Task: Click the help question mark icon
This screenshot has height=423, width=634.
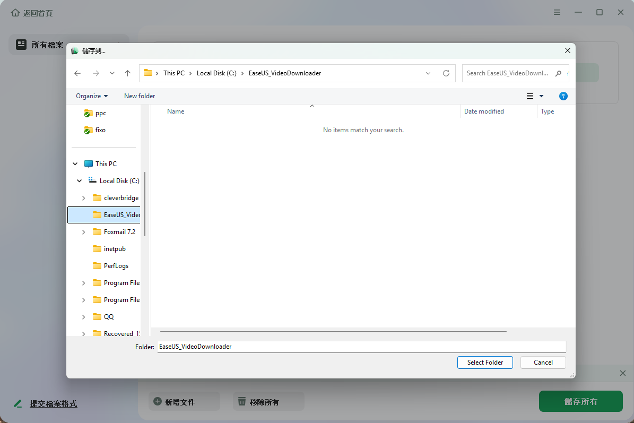Action: click(563, 96)
